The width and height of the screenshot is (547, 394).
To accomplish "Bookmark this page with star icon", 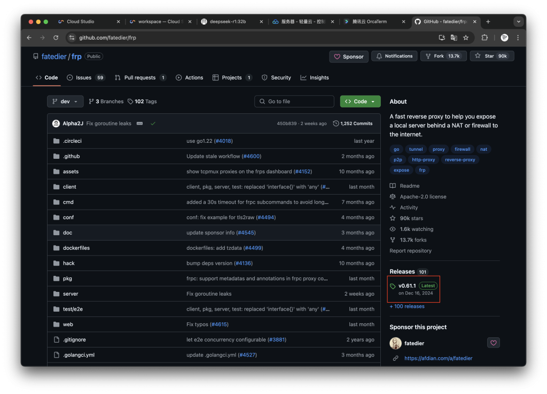I will (466, 38).
